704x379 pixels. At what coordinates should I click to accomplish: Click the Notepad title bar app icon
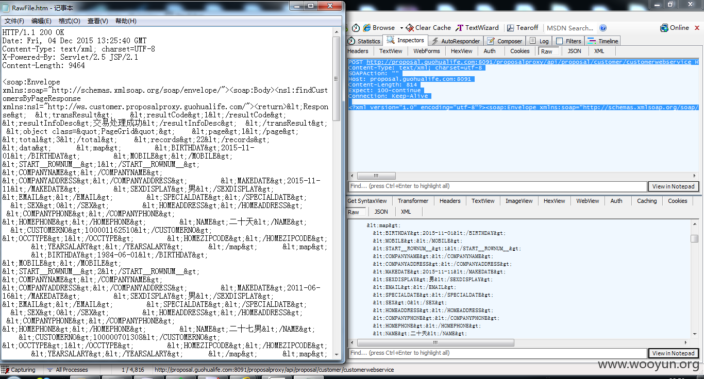click(x=7, y=7)
